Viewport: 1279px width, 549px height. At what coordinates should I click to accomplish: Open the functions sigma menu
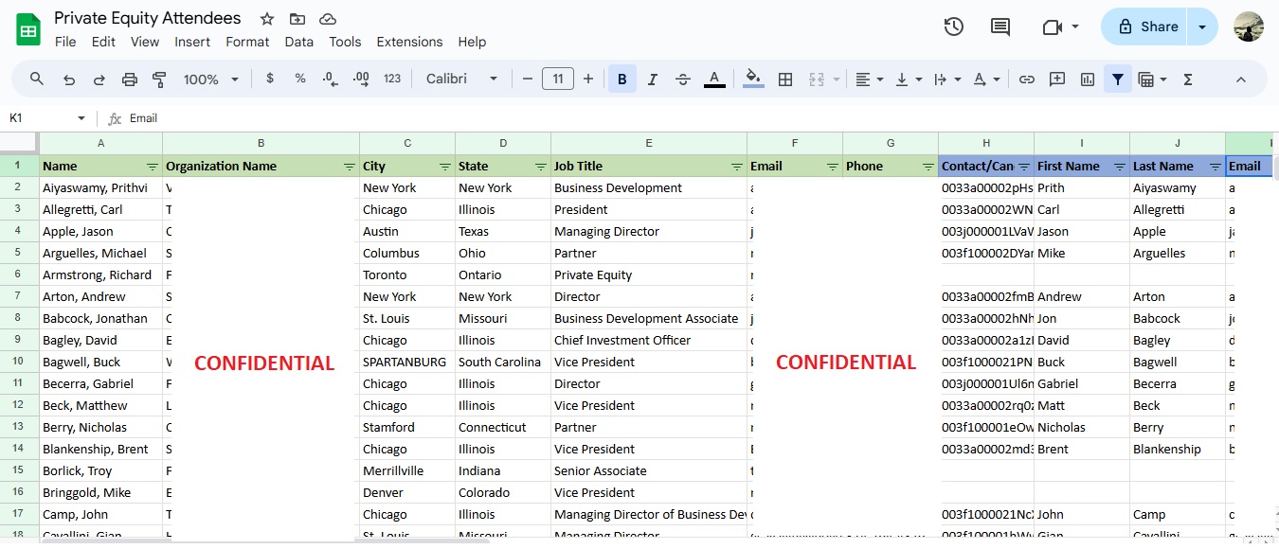tap(1188, 80)
